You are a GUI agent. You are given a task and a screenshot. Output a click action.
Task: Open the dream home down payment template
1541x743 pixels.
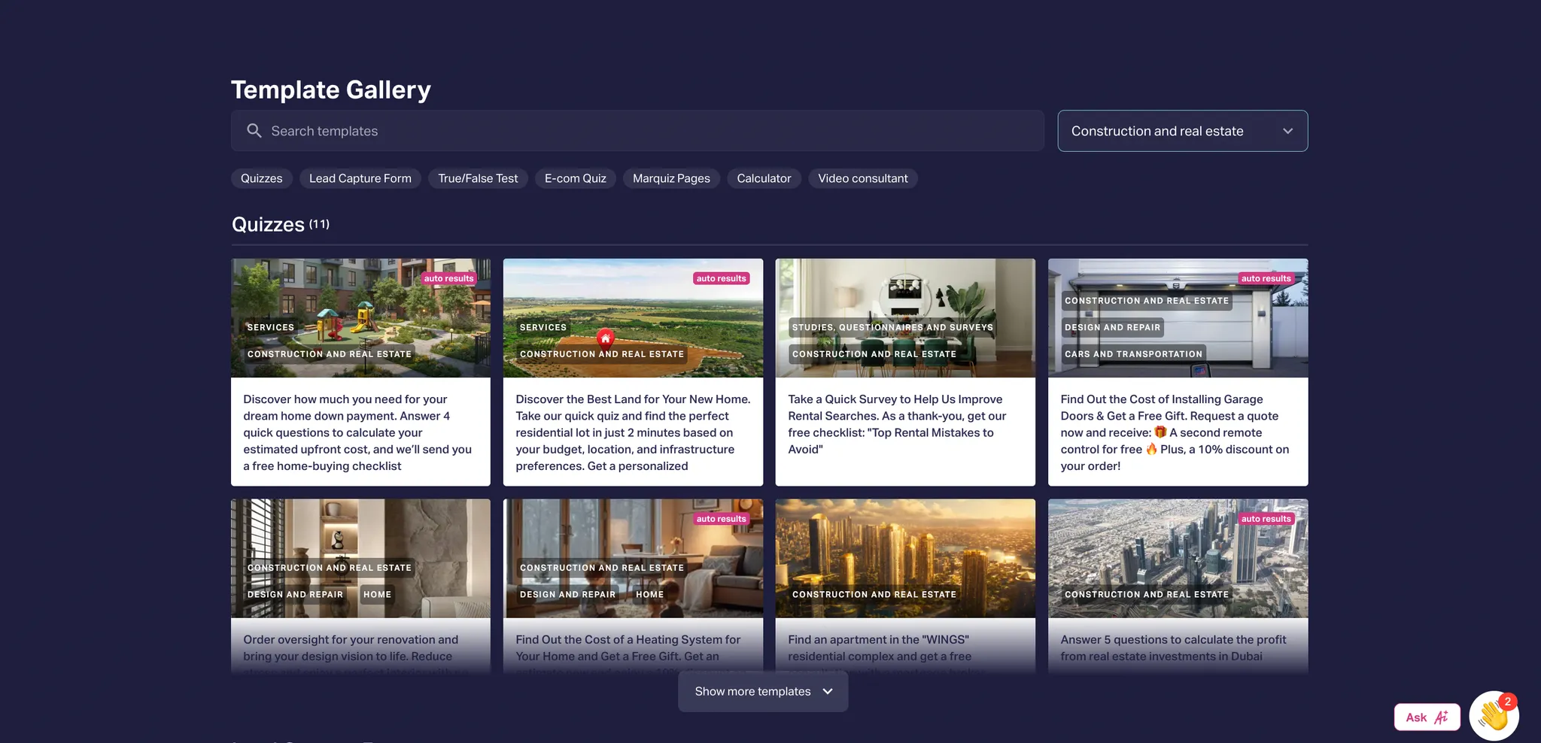click(360, 372)
